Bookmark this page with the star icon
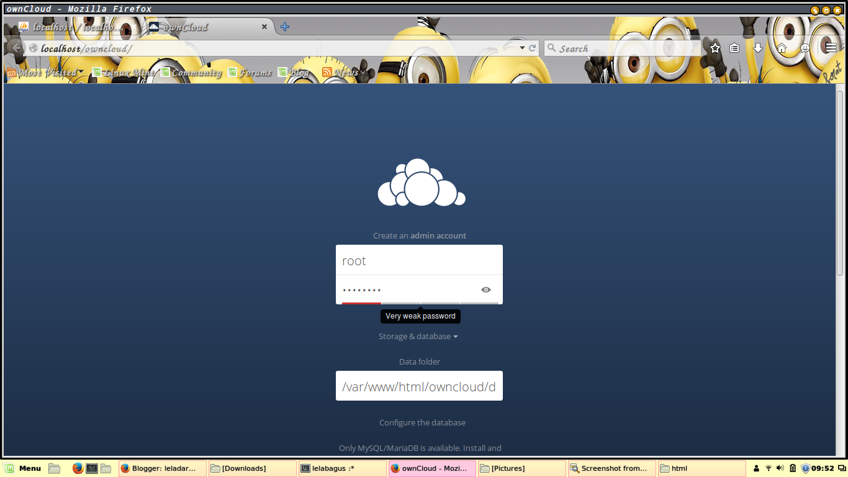The image size is (848, 477). (715, 48)
